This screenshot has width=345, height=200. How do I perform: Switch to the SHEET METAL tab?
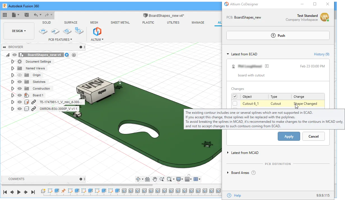coord(121,22)
